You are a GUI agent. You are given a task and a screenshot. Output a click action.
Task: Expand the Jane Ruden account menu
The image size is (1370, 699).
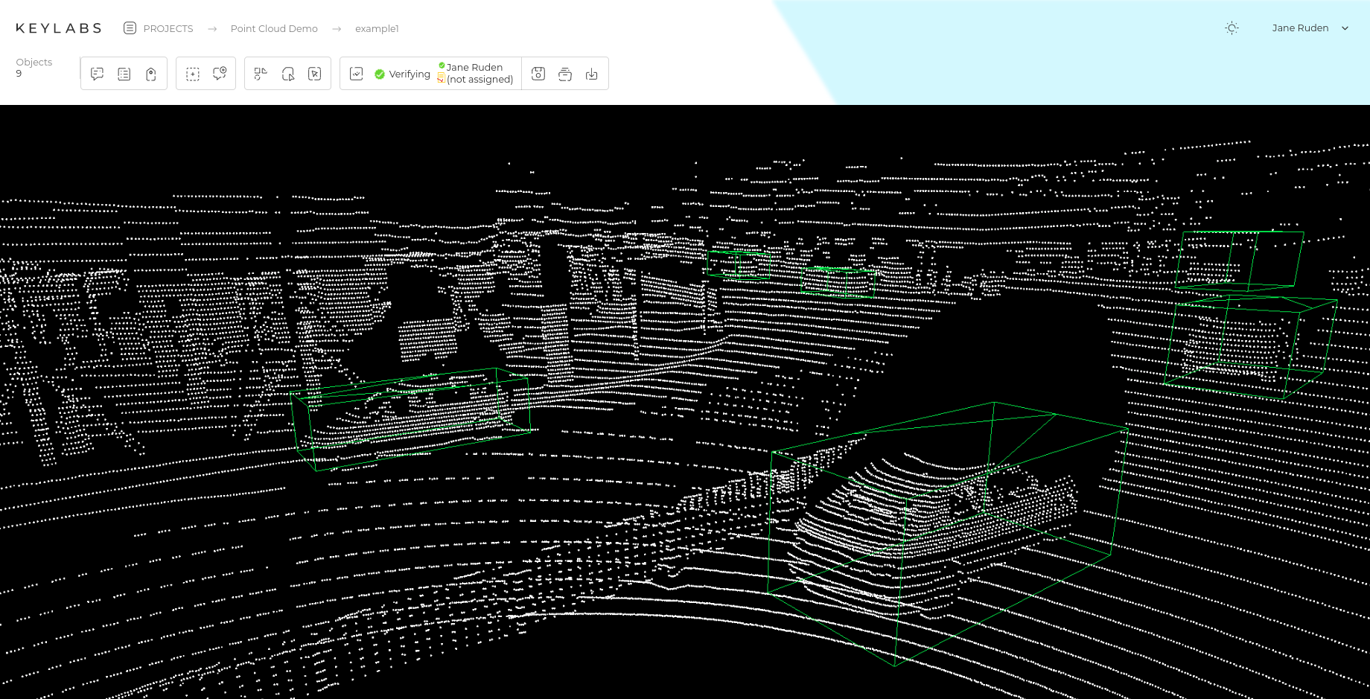pyautogui.click(x=1309, y=28)
